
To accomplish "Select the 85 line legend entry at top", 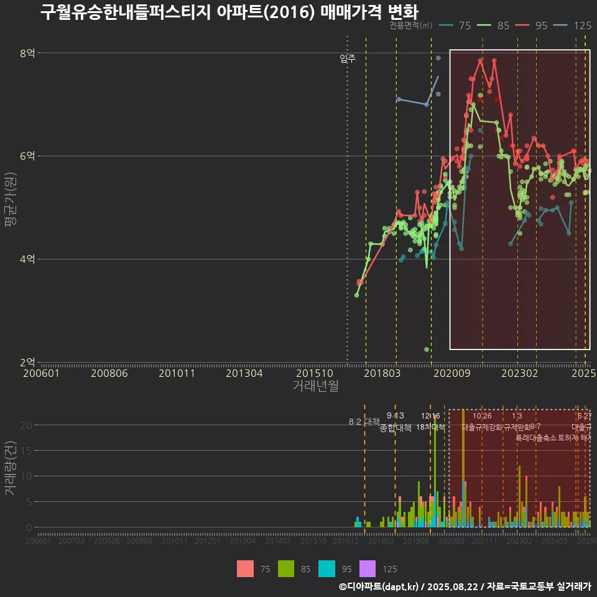I will (493, 25).
